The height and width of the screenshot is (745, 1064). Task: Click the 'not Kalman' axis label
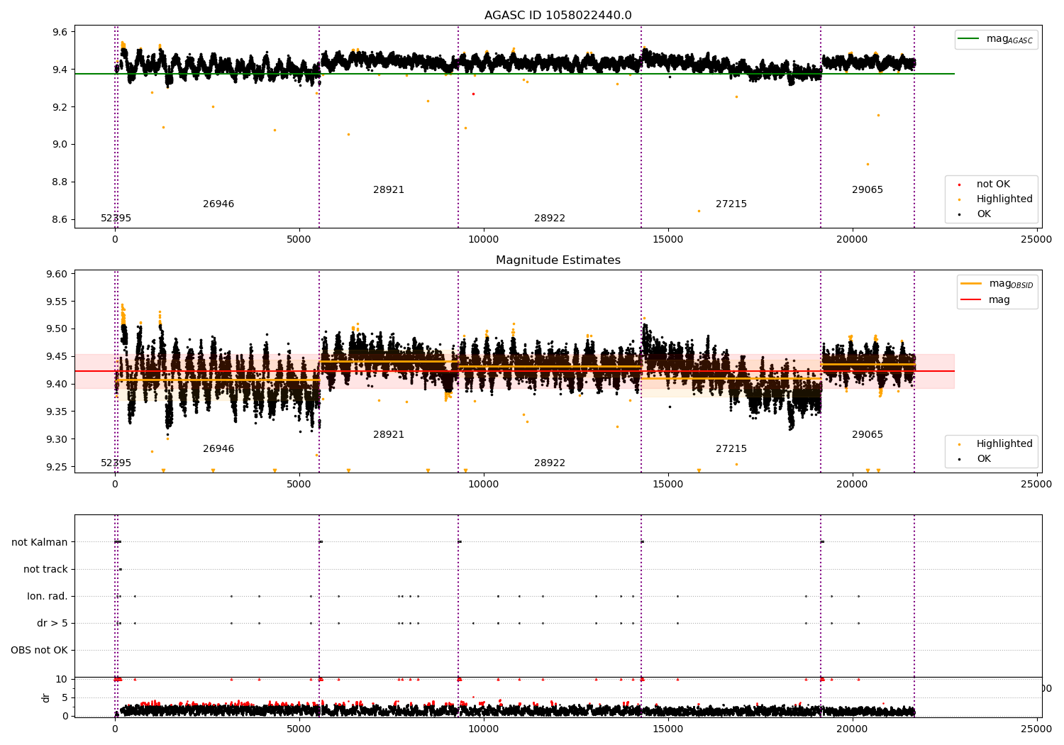click(40, 543)
